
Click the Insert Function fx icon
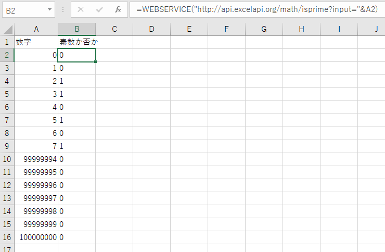pos(118,9)
